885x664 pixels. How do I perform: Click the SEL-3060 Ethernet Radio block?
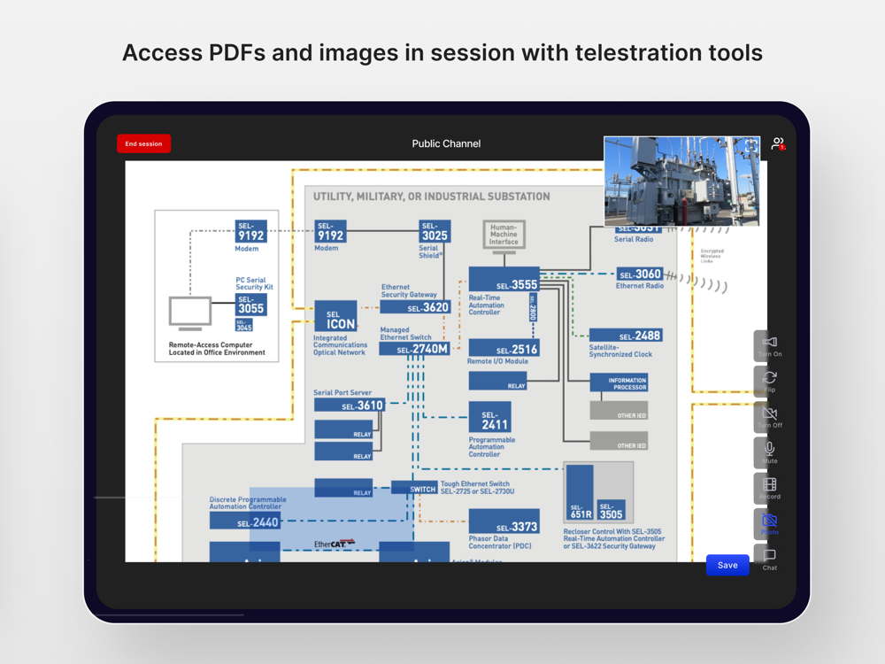coord(640,274)
